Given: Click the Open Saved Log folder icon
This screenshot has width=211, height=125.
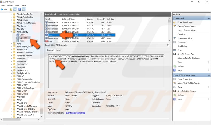Looking at the screenshot, I should tap(174, 22).
